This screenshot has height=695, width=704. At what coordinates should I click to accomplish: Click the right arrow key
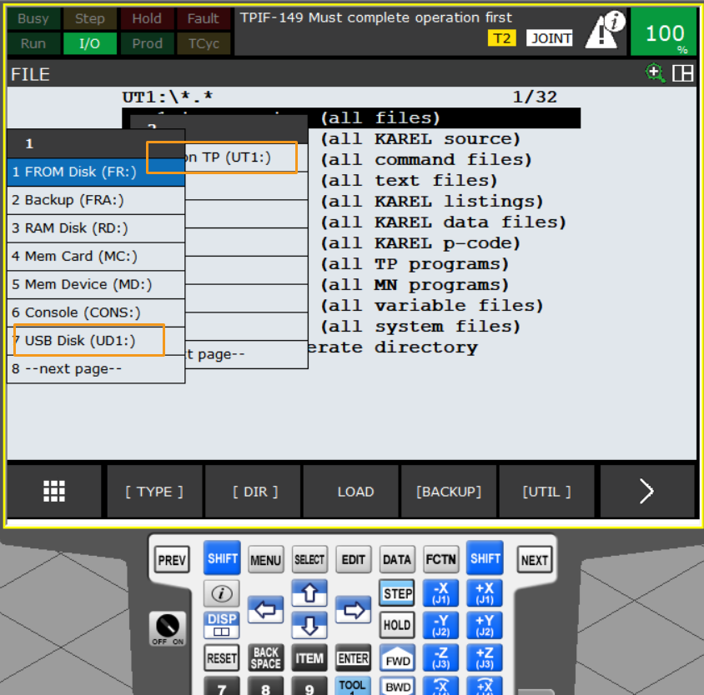354,610
